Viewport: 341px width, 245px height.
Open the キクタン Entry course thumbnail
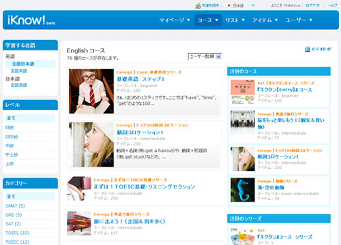pos(243,92)
